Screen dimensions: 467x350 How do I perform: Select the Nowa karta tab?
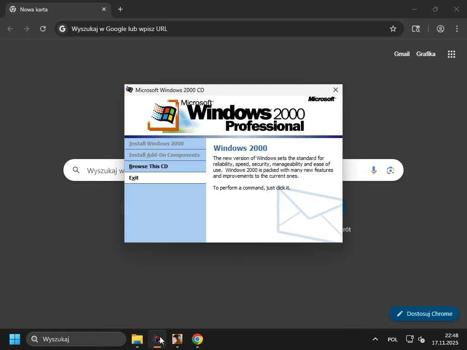coord(58,10)
